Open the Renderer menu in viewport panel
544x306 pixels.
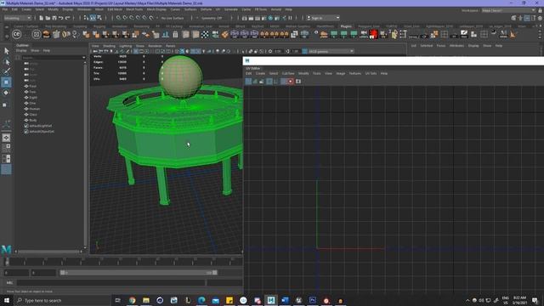click(155, 46)
